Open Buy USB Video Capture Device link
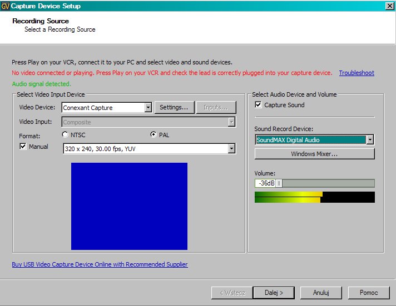This screenshot has width=396, height=306. [x=100, y=264]
